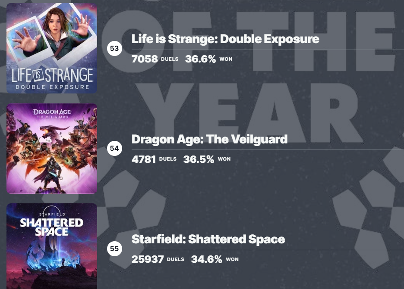The image size is (404, 289).
Task: Click the Dragon Age: The Veilguard title
Action: (209, 140)
